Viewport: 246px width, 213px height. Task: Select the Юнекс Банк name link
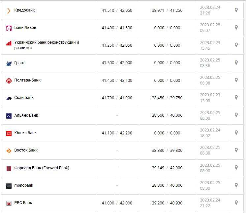pos(25,133)
